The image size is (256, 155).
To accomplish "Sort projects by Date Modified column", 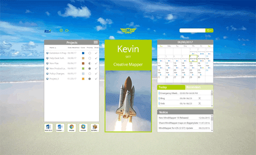I will tap(73, 48).
